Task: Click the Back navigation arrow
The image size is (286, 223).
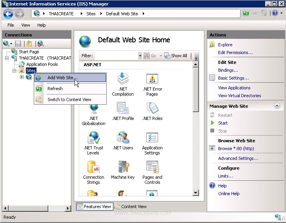Action: tap(8, 14)
